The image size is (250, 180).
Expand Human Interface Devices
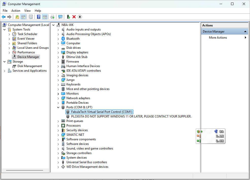pos(58,66)
